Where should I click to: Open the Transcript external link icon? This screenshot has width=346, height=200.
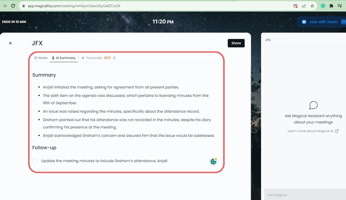coord(114,58)
